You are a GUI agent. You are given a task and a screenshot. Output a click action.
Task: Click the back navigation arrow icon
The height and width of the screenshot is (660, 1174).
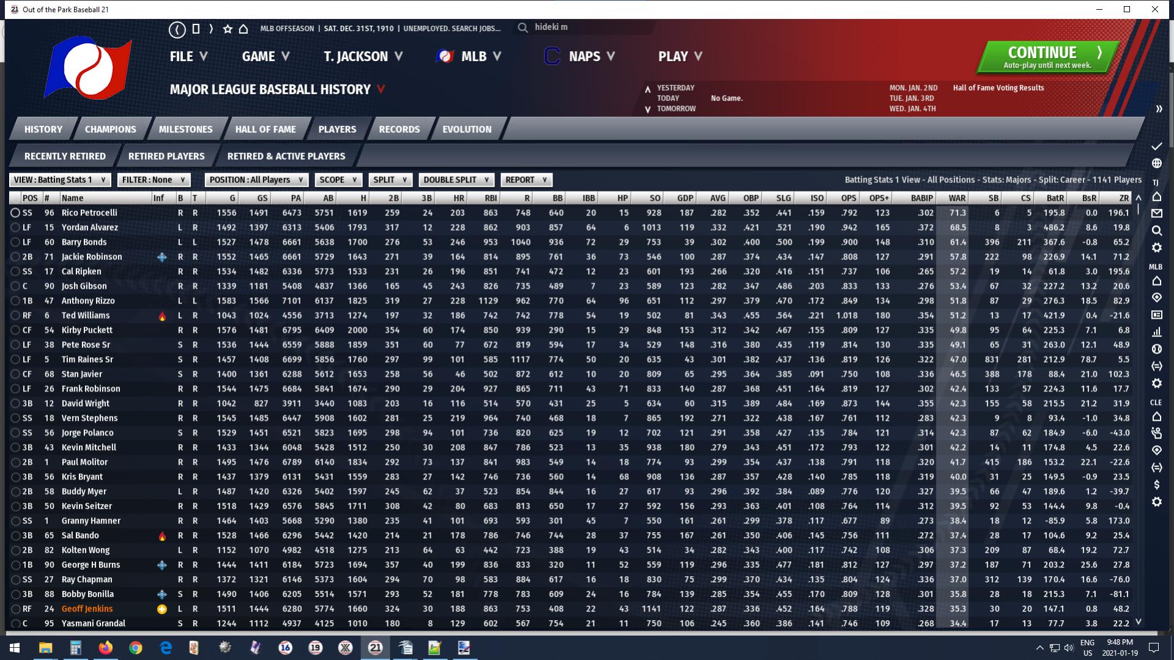coord(177,29)
